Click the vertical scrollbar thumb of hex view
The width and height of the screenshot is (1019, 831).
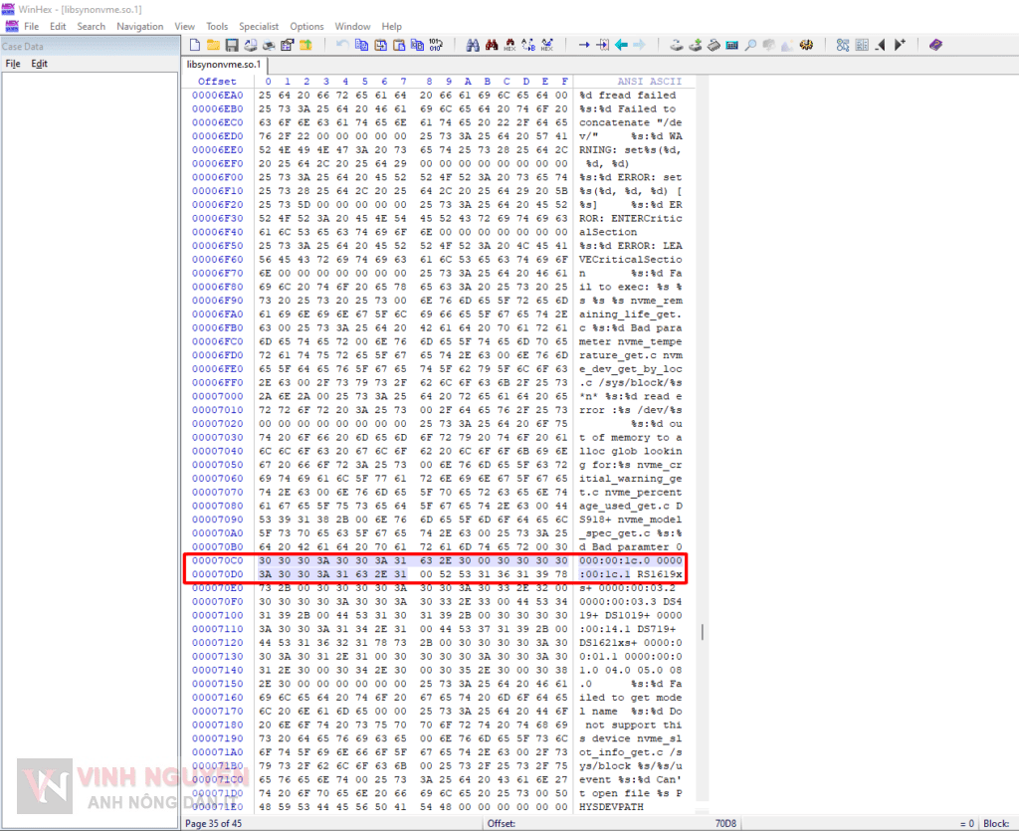point(702,632)
